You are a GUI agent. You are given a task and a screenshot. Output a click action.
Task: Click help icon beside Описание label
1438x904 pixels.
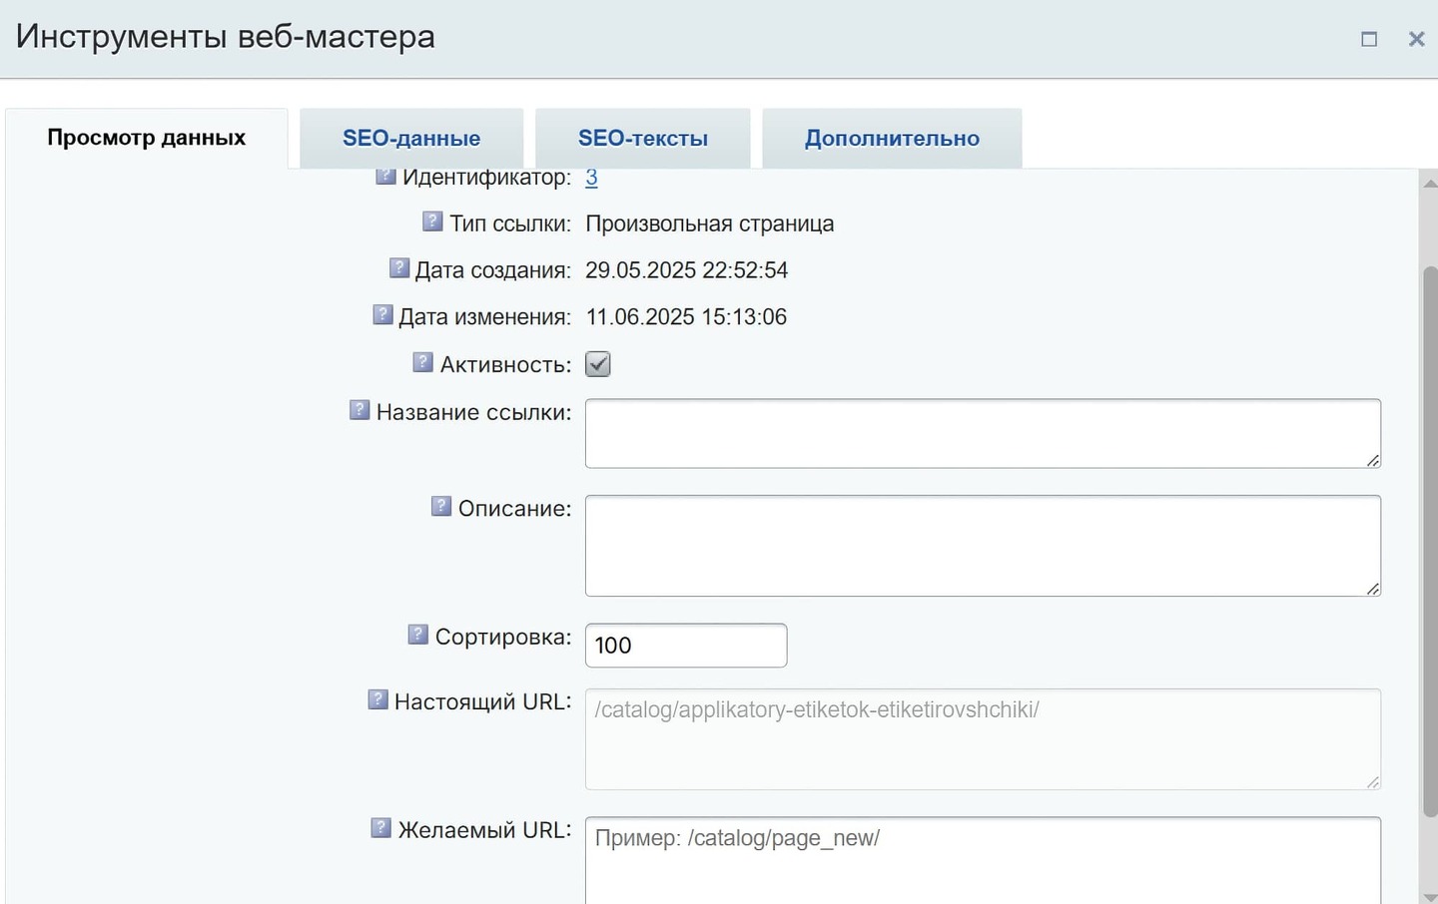pyautogui.click(x=441, y=507)
